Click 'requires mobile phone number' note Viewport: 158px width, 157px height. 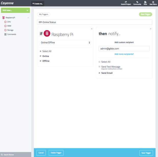pos(112,69)
